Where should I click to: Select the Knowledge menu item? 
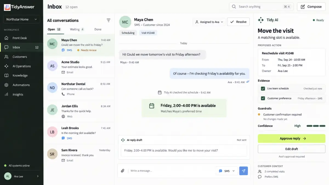point(22,76)
